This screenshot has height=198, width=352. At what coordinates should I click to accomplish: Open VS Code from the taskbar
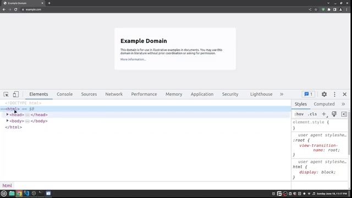(26, 193)
